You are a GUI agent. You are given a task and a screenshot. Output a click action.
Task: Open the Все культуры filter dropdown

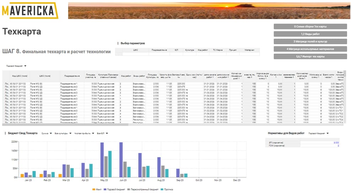pyautogui.click(x=63, y=134)
